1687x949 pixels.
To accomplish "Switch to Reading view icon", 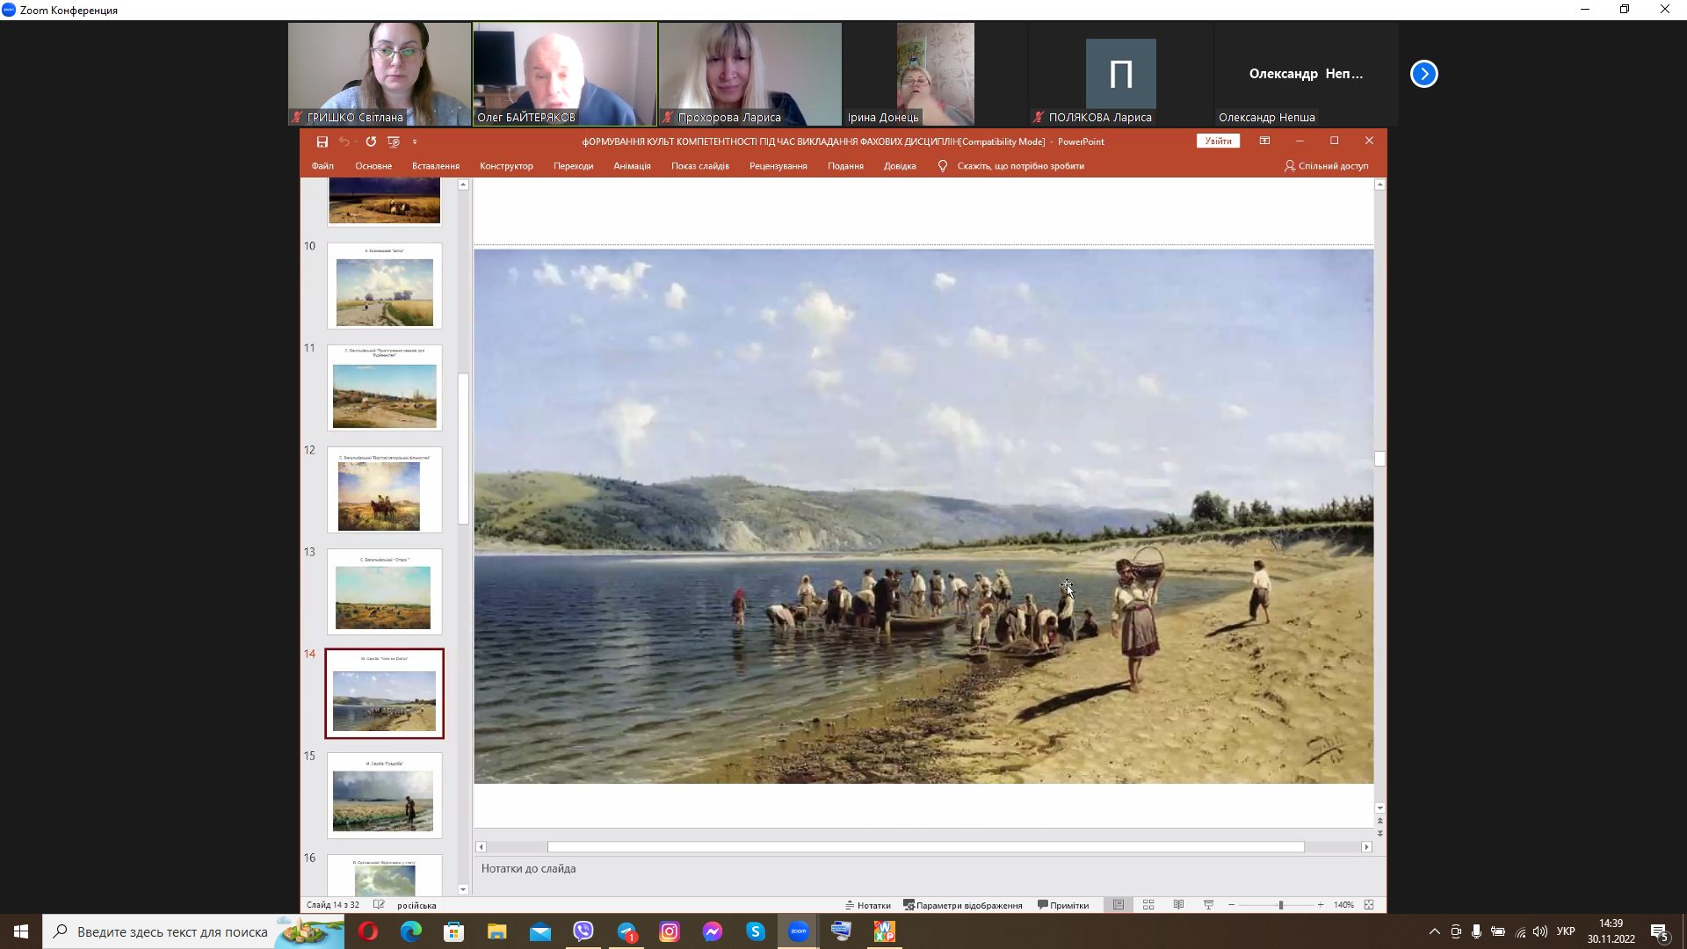I will pyautogui.click(x=1178, y=905).
